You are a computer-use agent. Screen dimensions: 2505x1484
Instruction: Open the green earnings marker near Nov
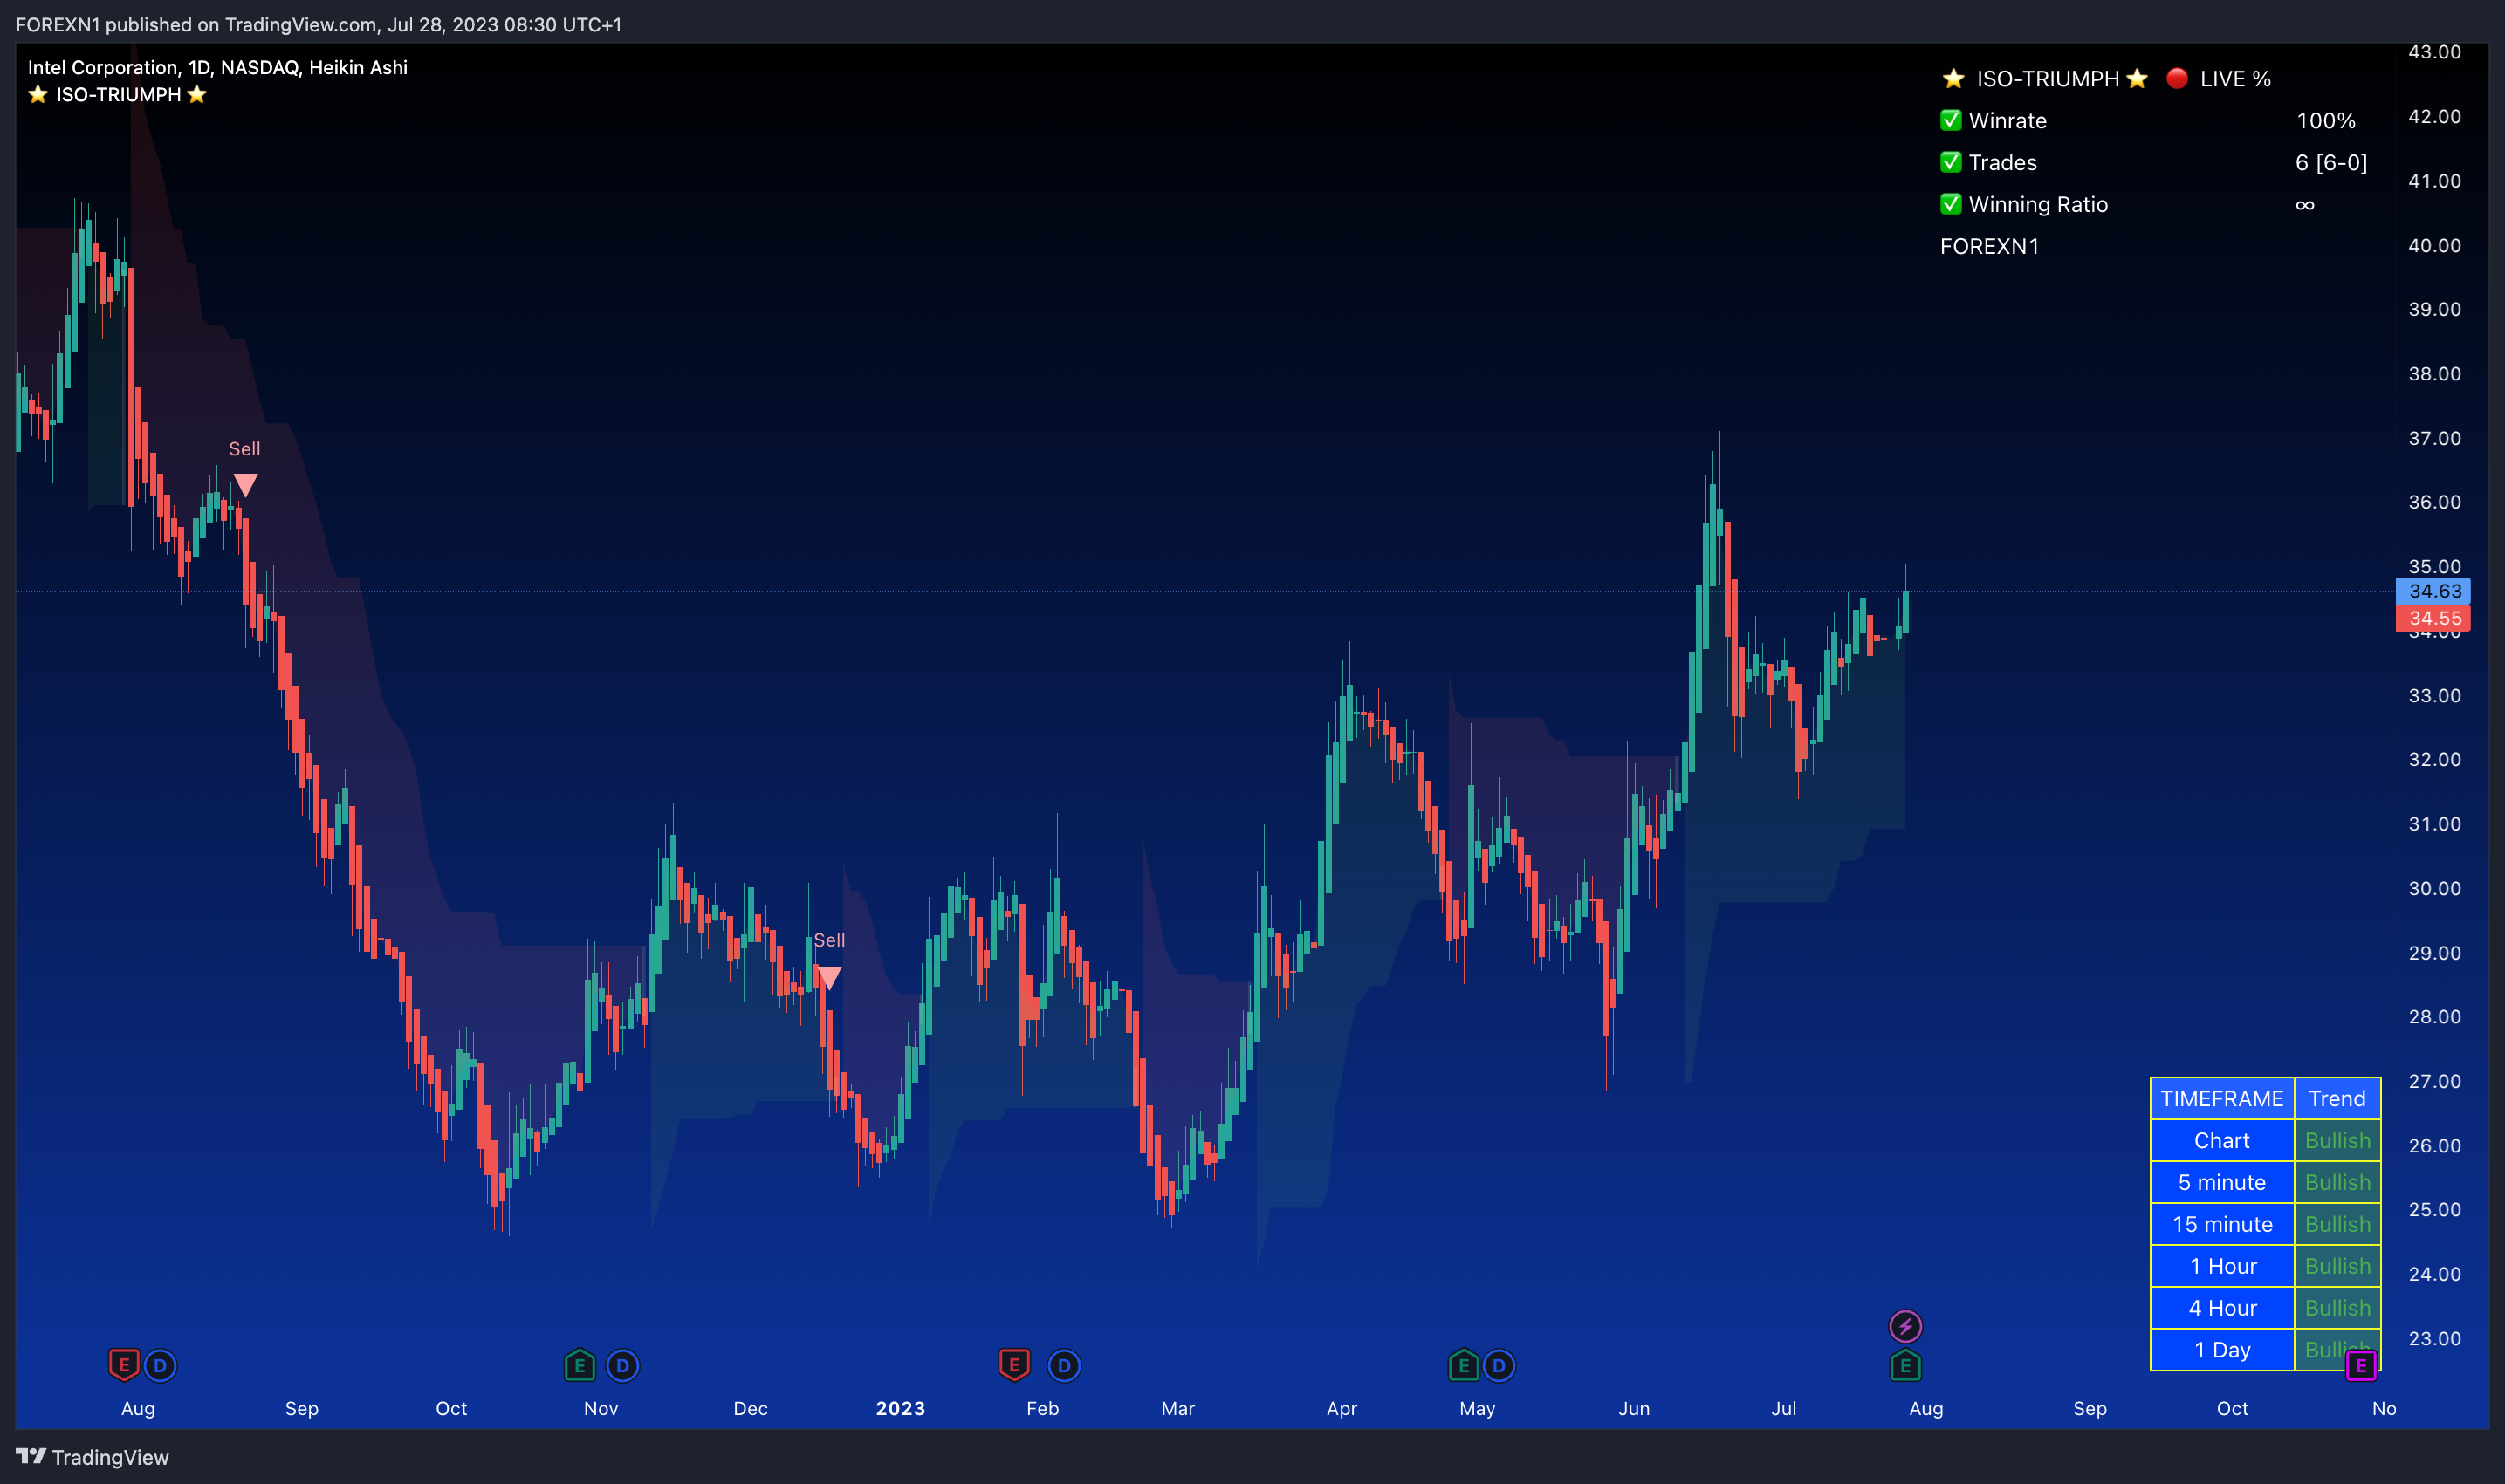point(580,1365)
